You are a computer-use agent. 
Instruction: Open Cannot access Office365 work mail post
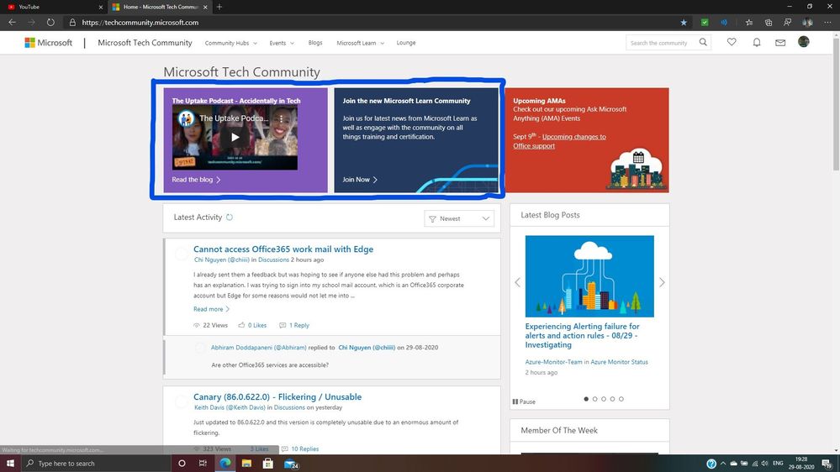click(283, 249)
